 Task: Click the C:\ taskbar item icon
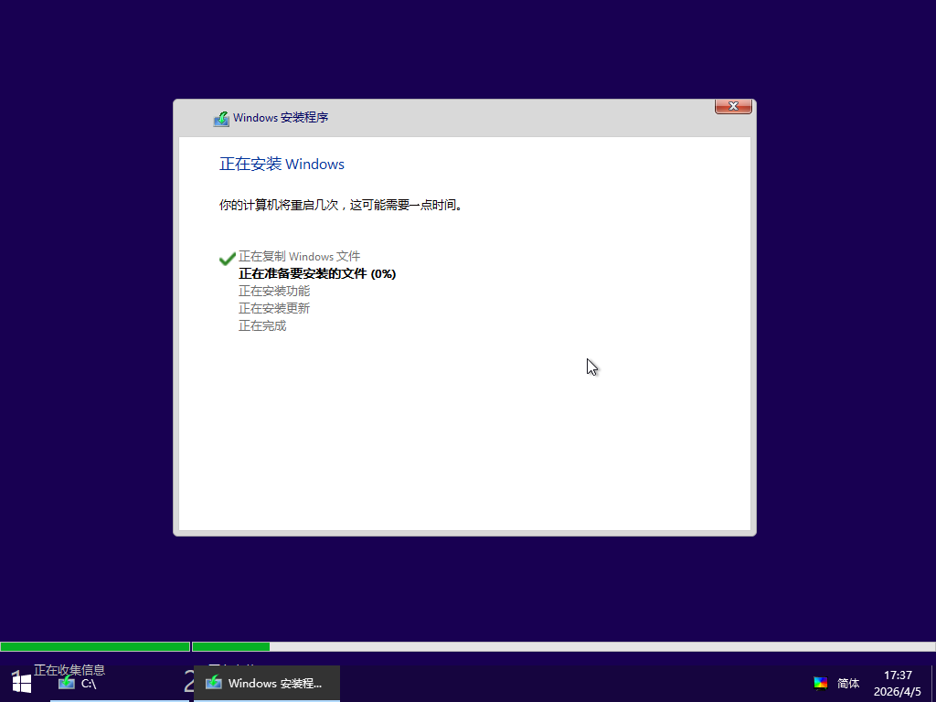point(67,683)
